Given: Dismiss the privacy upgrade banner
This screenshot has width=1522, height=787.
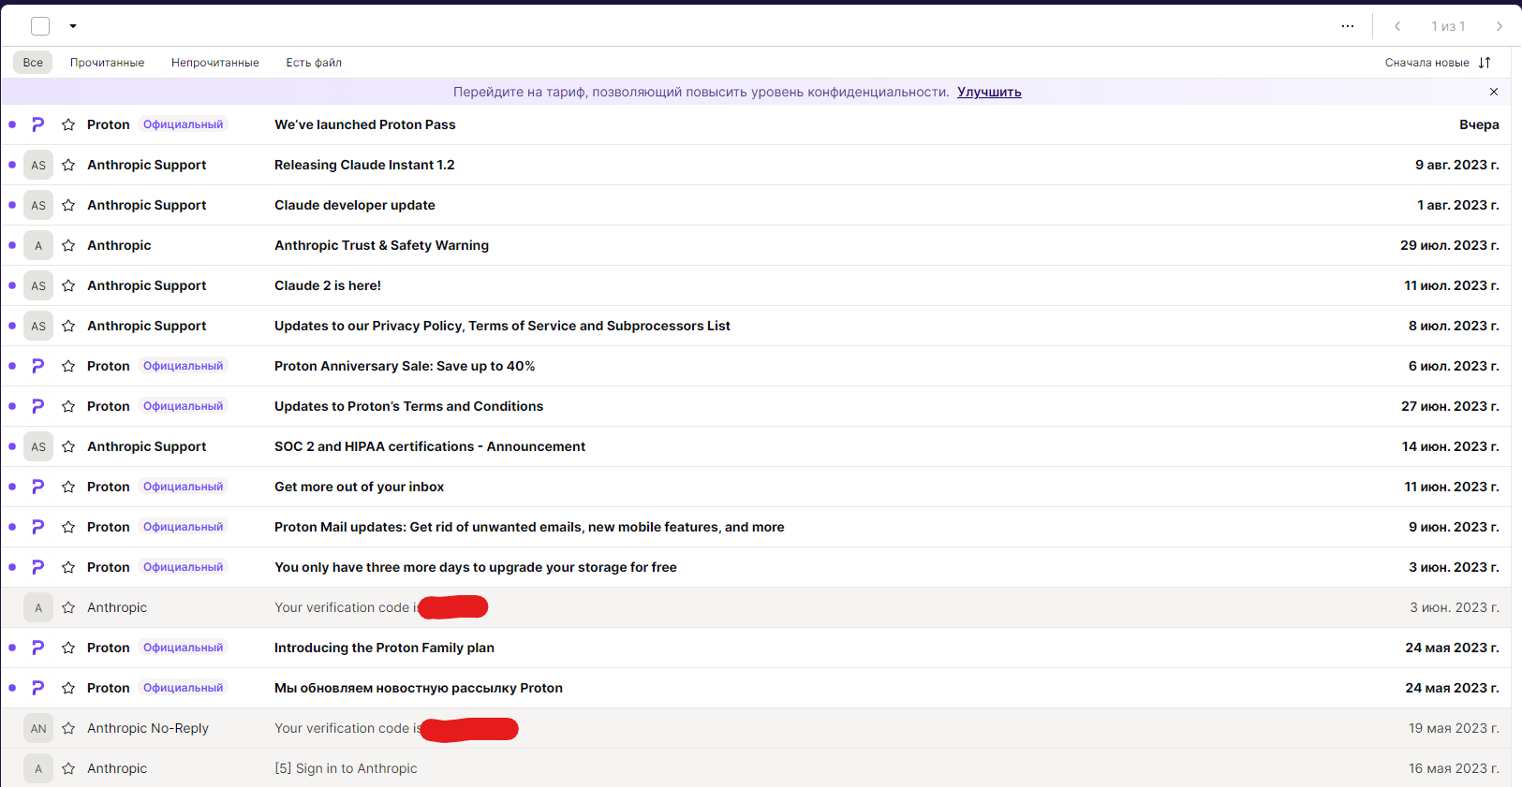Looking at the screenshot, I should pyautogui.click(x=1494, y=92).
